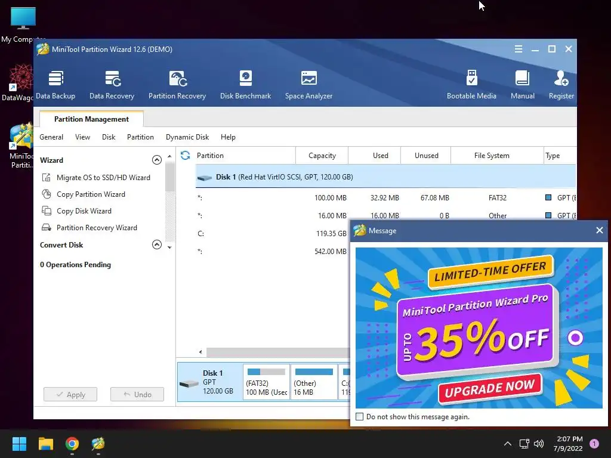Open the Data Backup tool
Image resolution: width=611 pixels, height=458 pixels.
(x=55, y=85)
